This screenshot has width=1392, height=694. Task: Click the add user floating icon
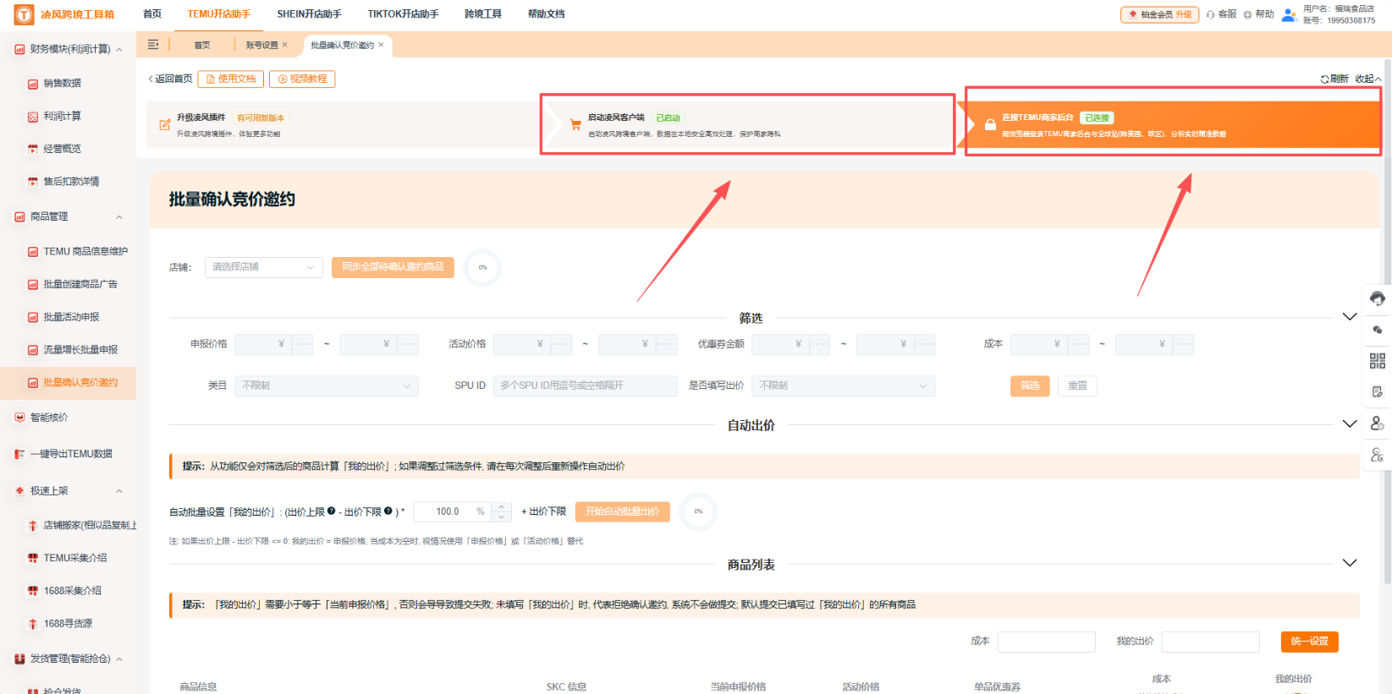pos(1378,424)
